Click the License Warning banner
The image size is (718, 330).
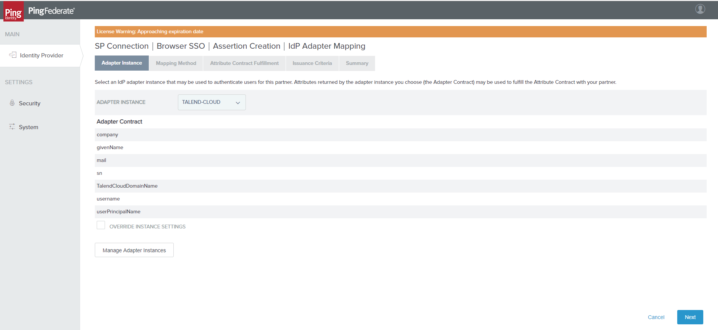pos(400,32)
